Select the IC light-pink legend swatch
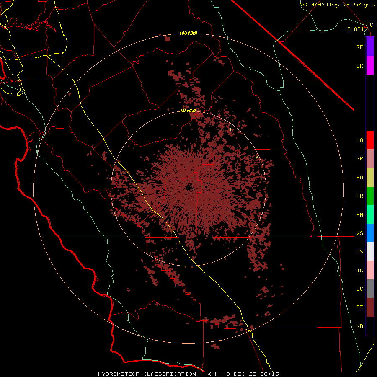The image size is (377, 377). (370, 270)
